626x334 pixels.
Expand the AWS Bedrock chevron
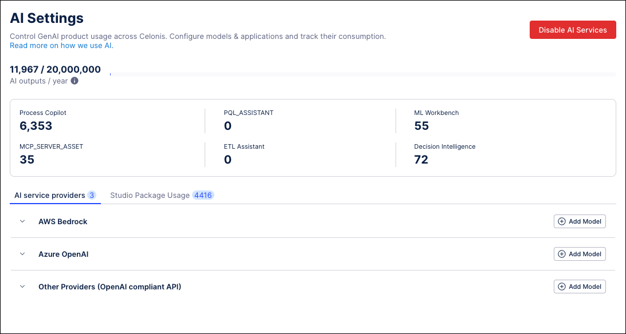coord(23,221)
